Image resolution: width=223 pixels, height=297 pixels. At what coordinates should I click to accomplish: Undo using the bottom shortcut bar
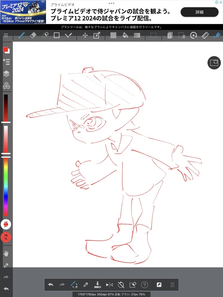50,284
